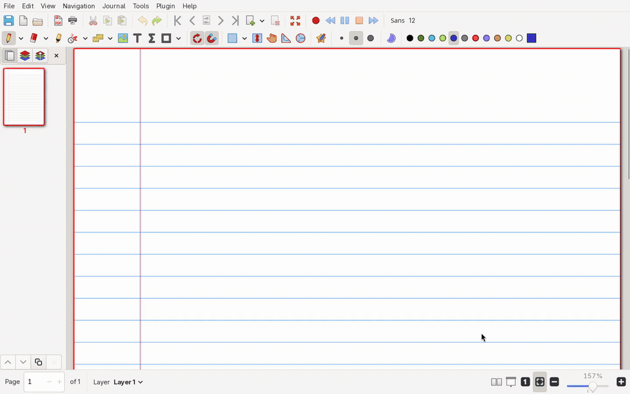Image resolution: width=630 pixels, height=394 pixels.
Task: Choose thick line thickness
Action: [370, 38]
